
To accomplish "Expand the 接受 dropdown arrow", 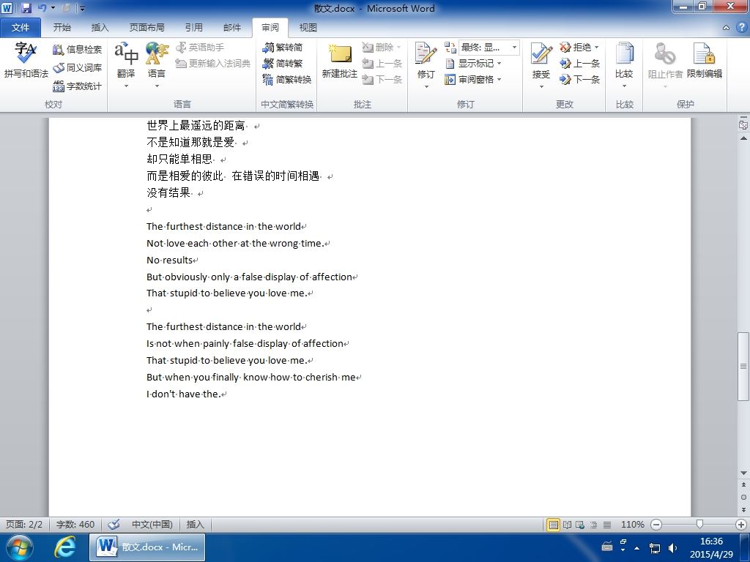I will coord(541,86).
